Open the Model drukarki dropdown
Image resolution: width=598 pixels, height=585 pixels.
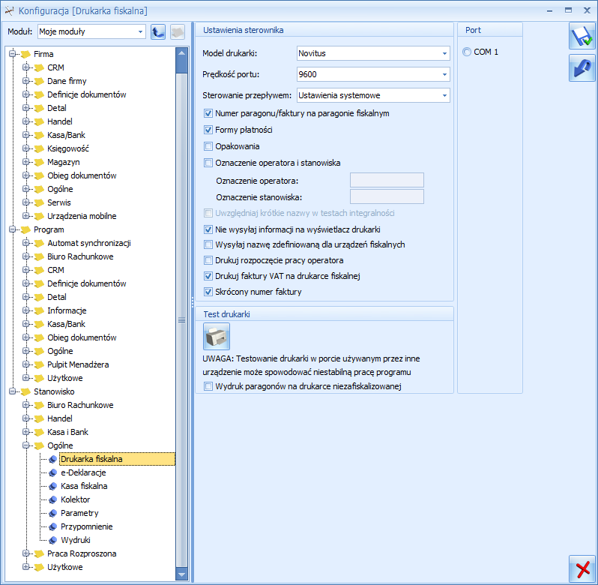tap(444, 53)
